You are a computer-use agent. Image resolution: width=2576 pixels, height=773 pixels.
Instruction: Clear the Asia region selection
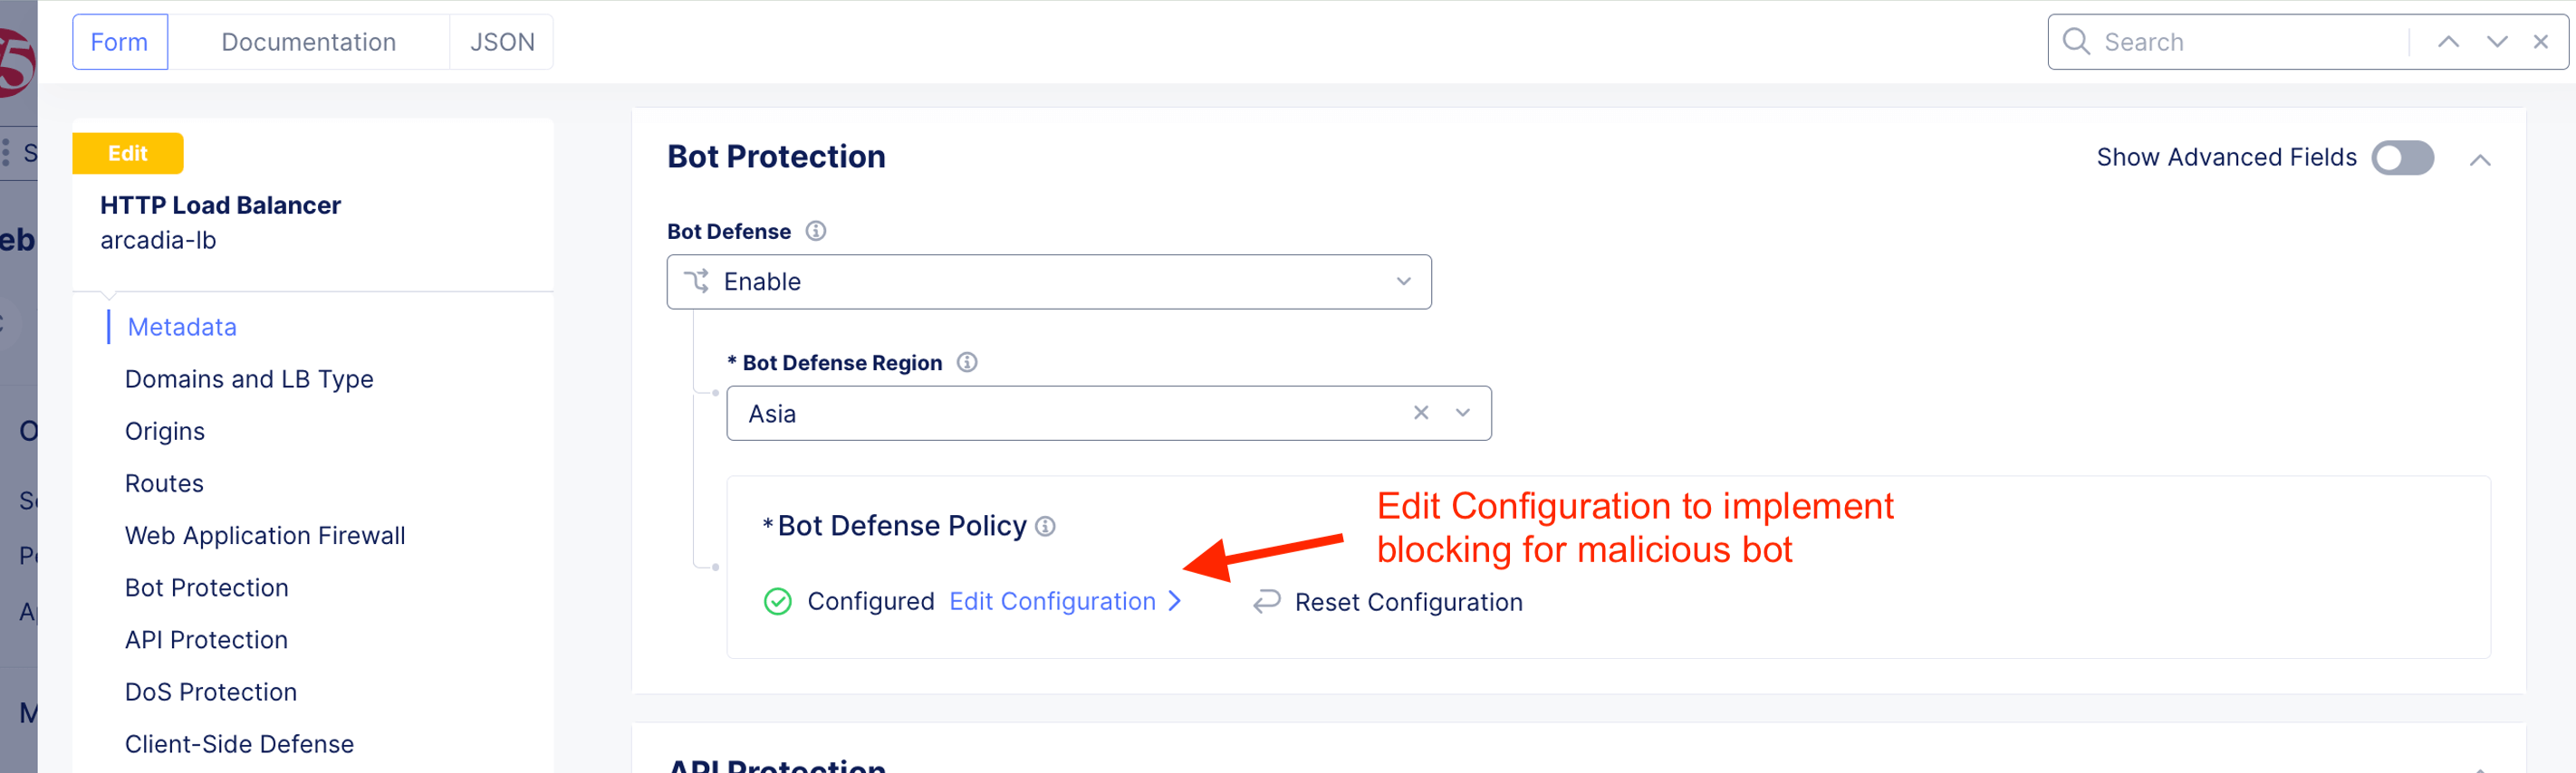[x=1420, y=414]
